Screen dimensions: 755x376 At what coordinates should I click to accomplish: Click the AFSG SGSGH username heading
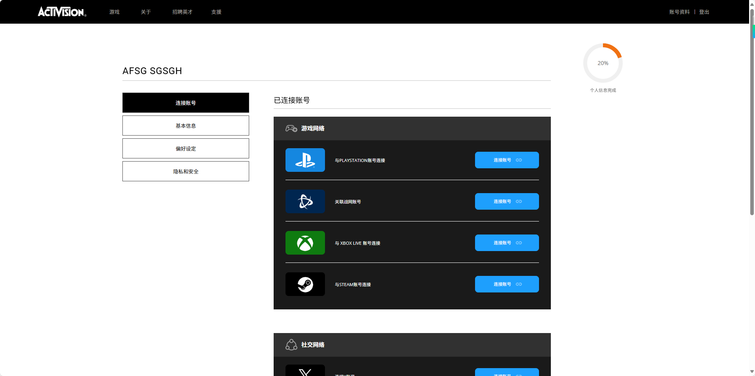click(152, 71)
